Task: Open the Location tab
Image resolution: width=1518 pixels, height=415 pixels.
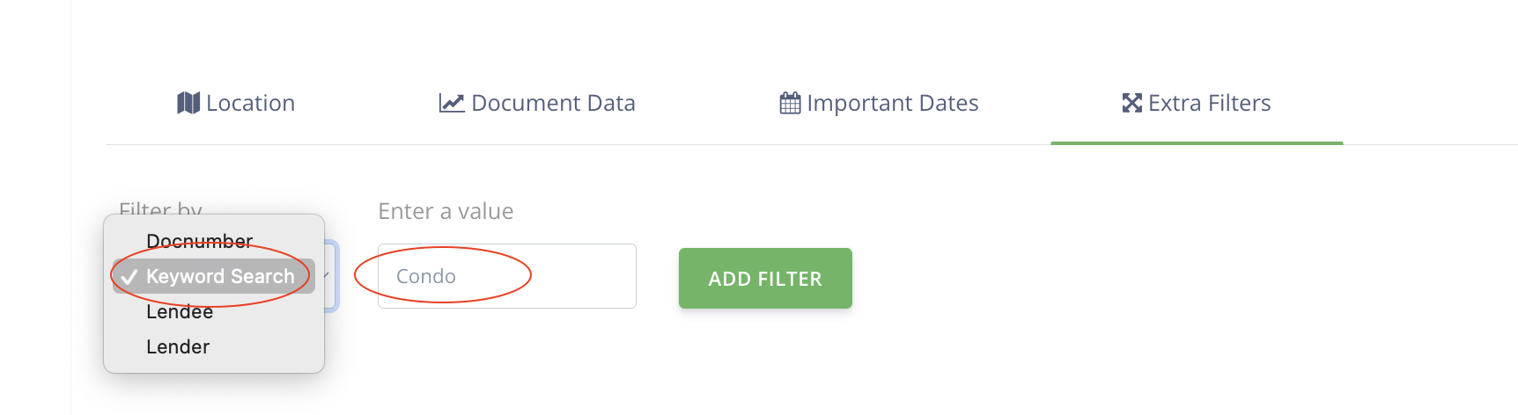Action: (250, 104)
